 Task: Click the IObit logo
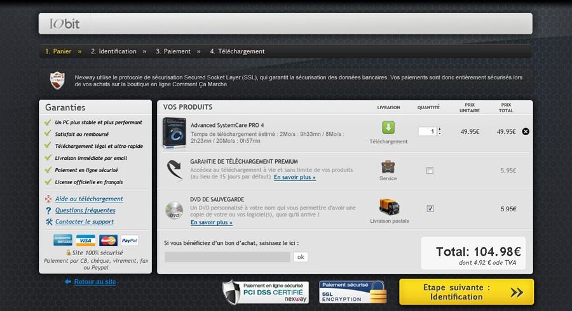tap(64, 24)
